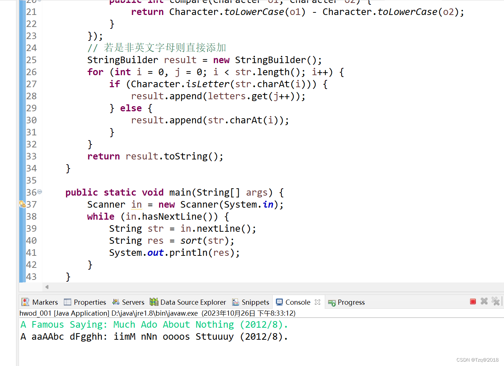
Task: Click the Snippets tab icon
Action: (236, 302)
